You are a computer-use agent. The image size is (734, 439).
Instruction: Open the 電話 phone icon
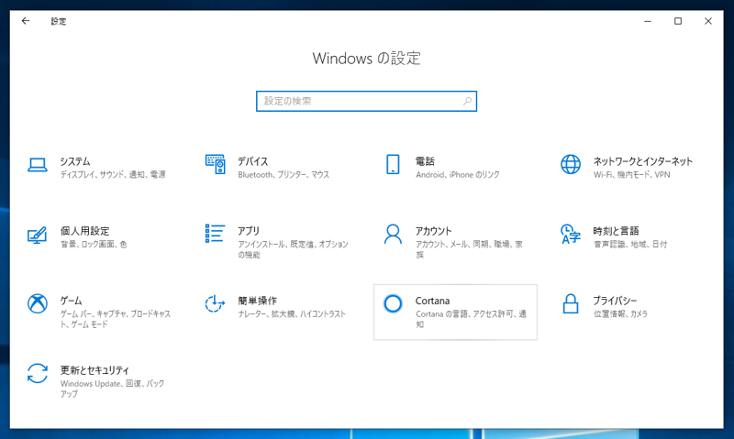393,164
